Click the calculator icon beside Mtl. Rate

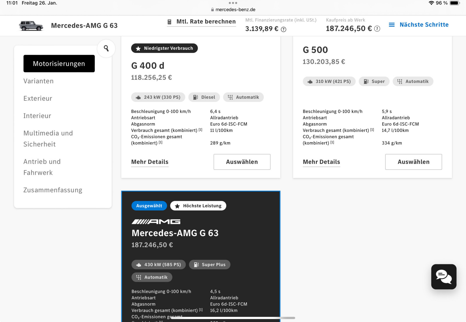[169, 22]
